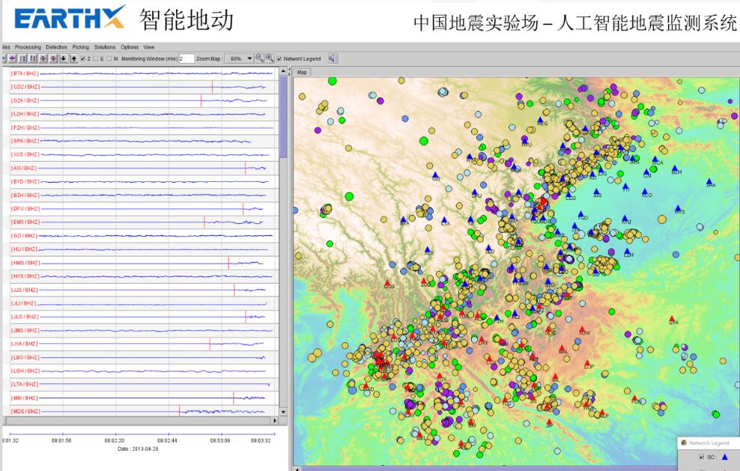Click the 08:03:08 time axis label
Viewport: 740px width, 471px height.
pyautogui.click(x=220, y=440)
